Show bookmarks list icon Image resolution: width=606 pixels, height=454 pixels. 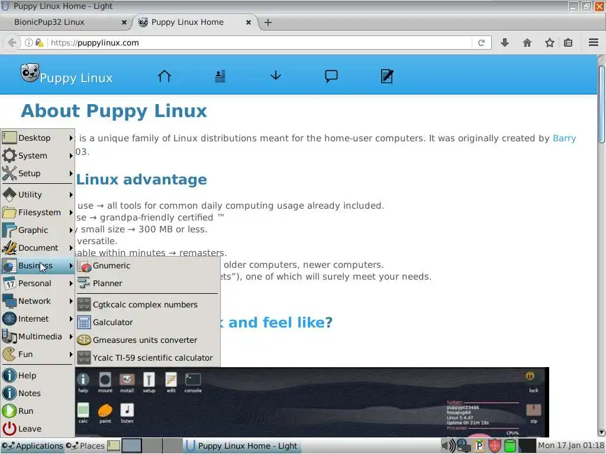coord(568,43)
